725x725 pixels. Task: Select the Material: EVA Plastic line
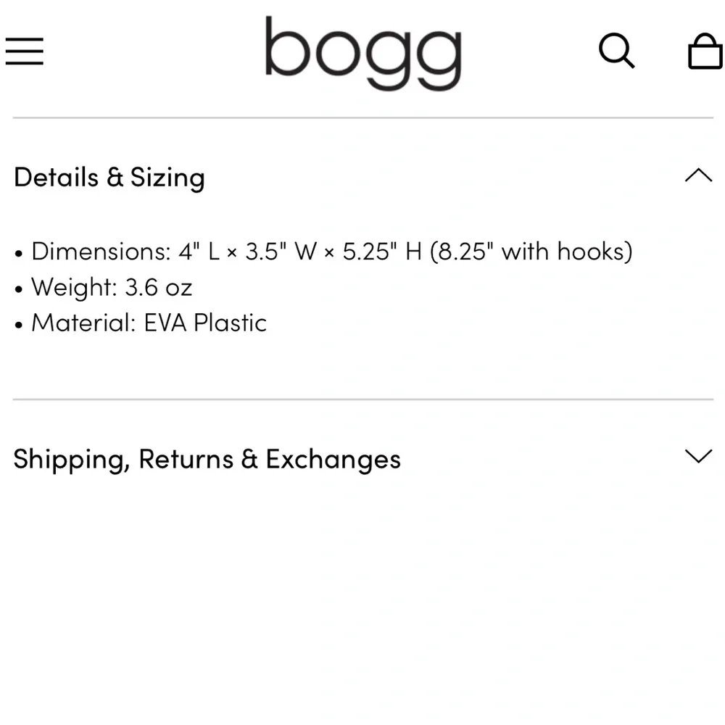pos(148,323)
